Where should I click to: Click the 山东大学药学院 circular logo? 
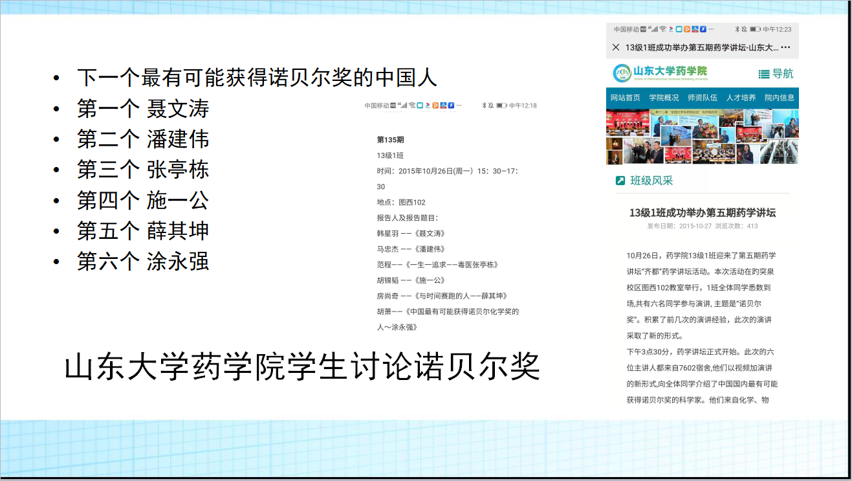pos(622,73)
